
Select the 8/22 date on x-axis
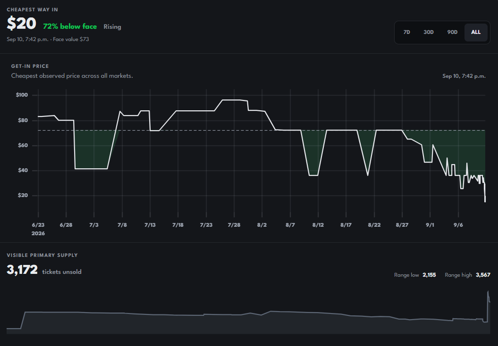pyautogui.click(x=374, y=225)
